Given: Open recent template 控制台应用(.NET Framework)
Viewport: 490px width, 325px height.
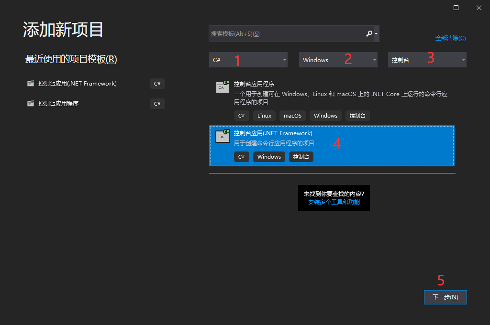Looking at the screenshot, I should coord(95,84).
